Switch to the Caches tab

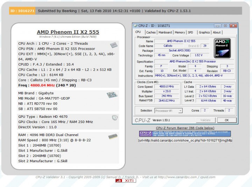coord(151,33)
